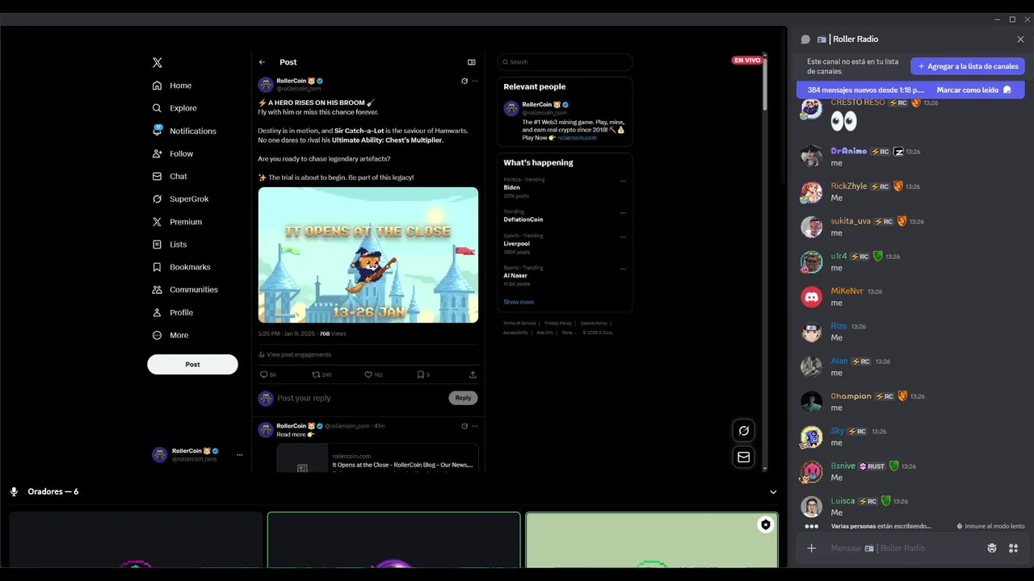1034x581 pixels.
Task: Click floating Grok button on X page
Action: click(x=744, y=431)
